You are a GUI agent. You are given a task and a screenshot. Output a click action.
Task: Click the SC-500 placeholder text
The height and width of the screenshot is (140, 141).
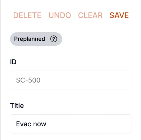click(x=28, y=80)
